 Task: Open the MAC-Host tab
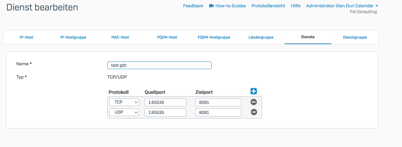(x=120, y=37)
